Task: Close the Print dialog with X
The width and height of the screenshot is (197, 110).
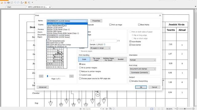Action: tap(160, 15)
